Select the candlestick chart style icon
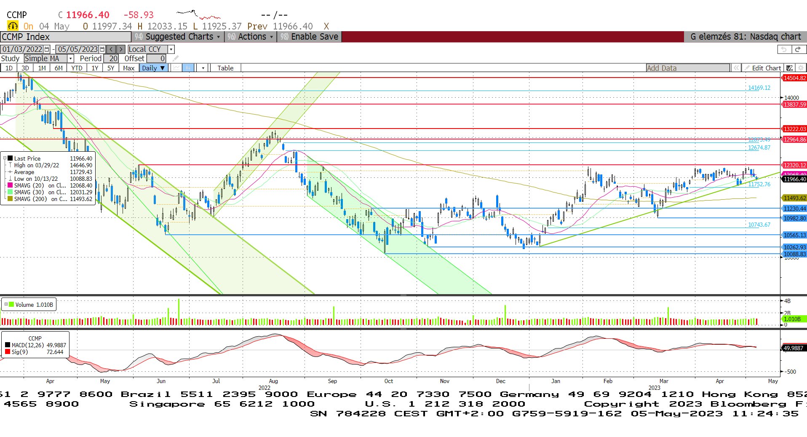 [x=188, y=68]
